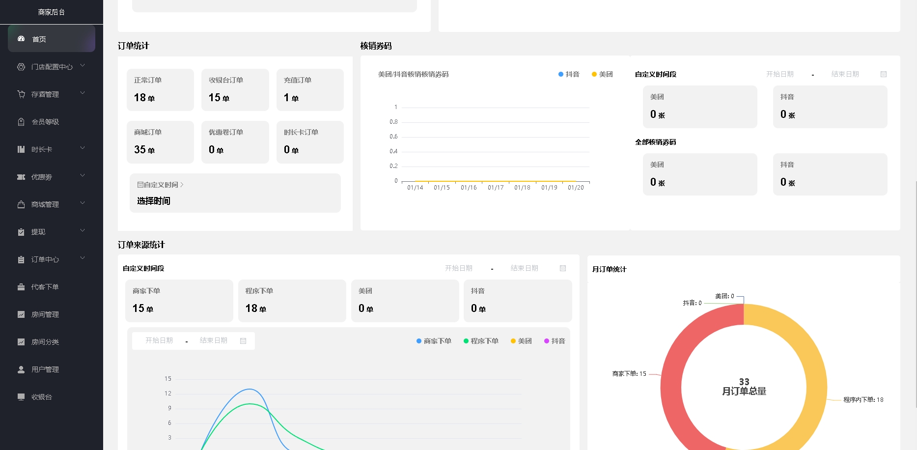Image resolution: width=917 pixels, height=450 pixels.
Task: Toggle 程序下单 legend in line chart
Action: (481, 341)
